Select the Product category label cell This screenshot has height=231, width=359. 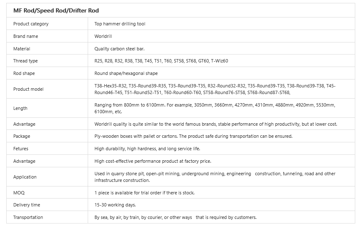pos(31,24)
